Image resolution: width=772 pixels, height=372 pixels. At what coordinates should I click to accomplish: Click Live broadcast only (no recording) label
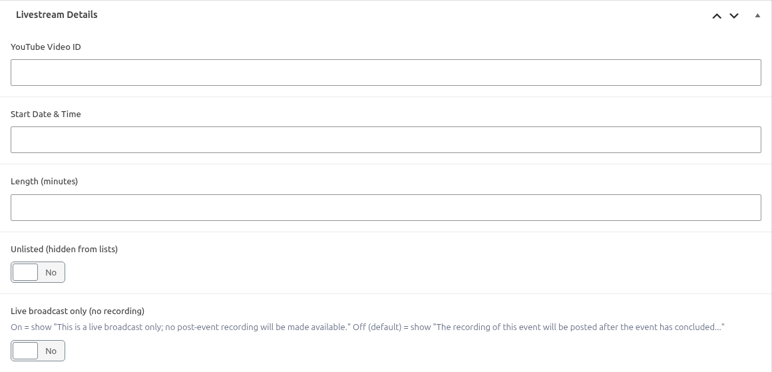[77, 311]
